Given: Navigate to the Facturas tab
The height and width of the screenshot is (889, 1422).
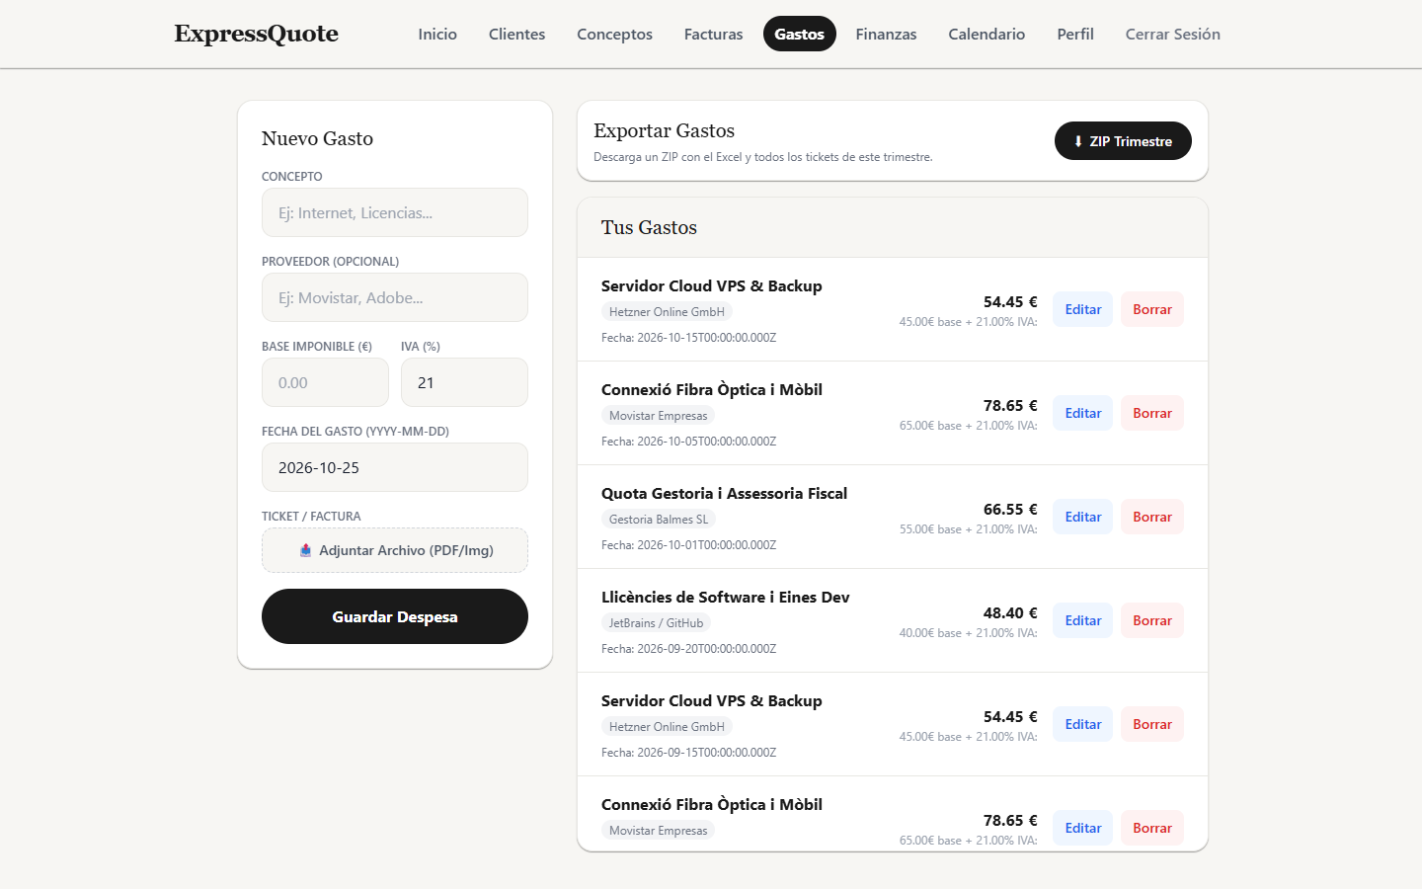Looking at the screenshot, I should coord(713,34).
